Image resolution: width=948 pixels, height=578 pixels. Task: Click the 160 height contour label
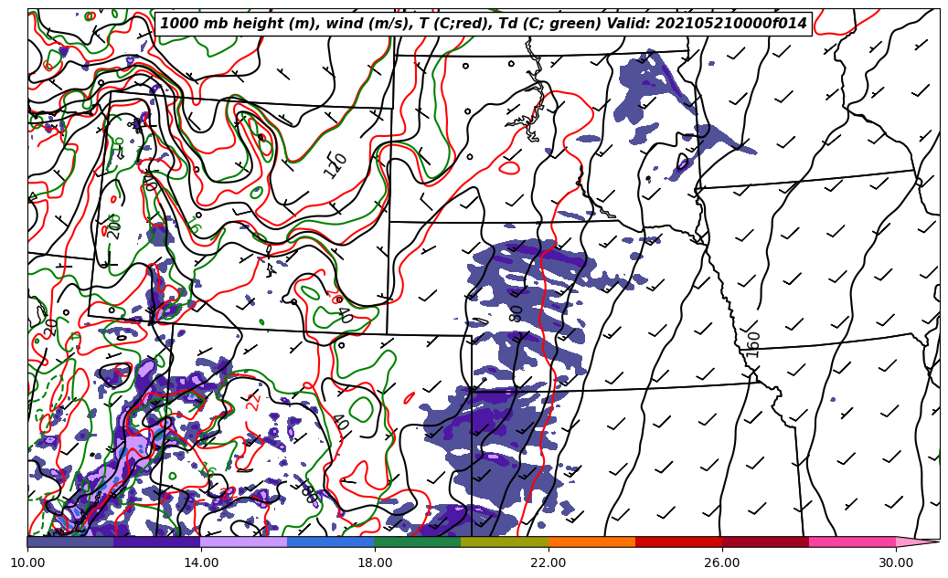point(753,344)
